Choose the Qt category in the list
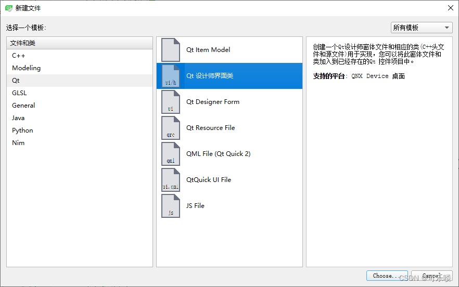Image resolution: width=459 pixels, height=287 pixels. click(x=16, y=81)
